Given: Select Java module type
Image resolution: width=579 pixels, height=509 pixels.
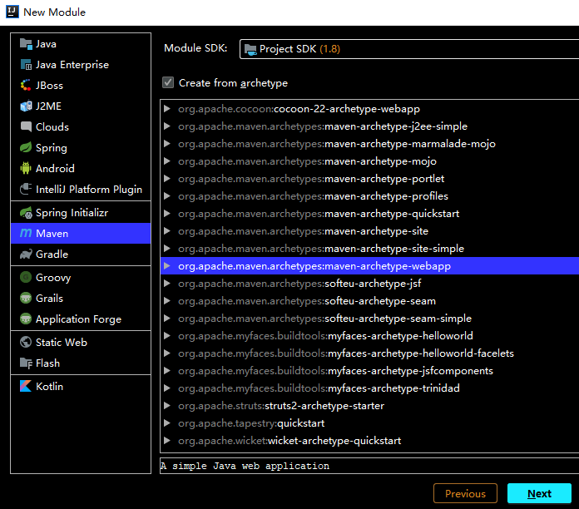Looking at the screenshot, I should pos(81,44).
